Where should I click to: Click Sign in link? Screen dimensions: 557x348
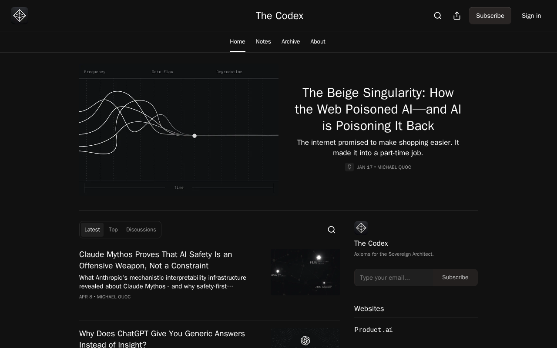[x=531, y=16]
